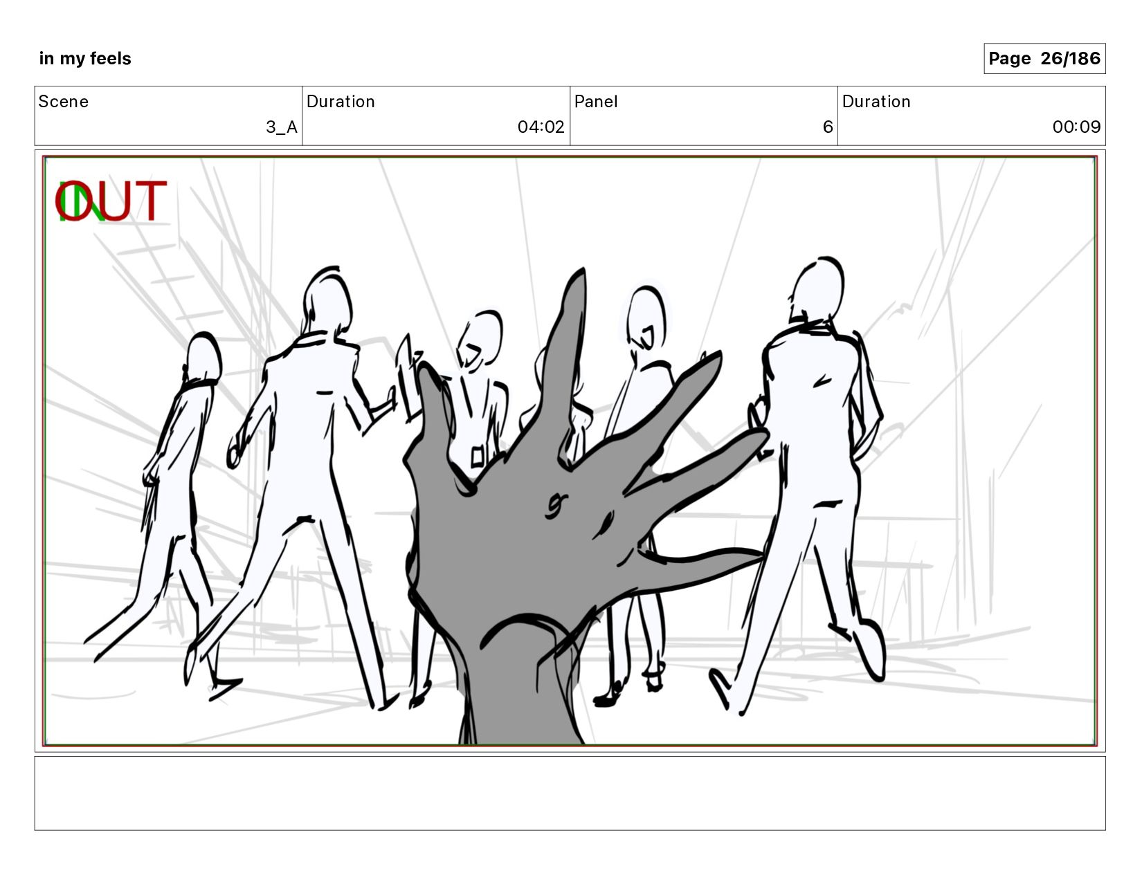Click the Page 26/186 indicator box
Image resolution: width=1142 pixels, height=882 pixels.
coord(1044,59)
